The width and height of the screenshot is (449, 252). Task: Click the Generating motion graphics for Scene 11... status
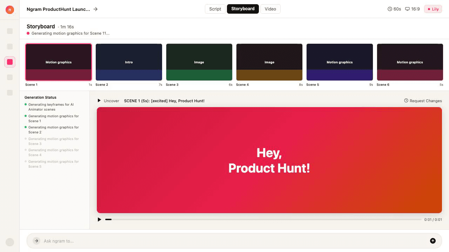coord(71,33)
